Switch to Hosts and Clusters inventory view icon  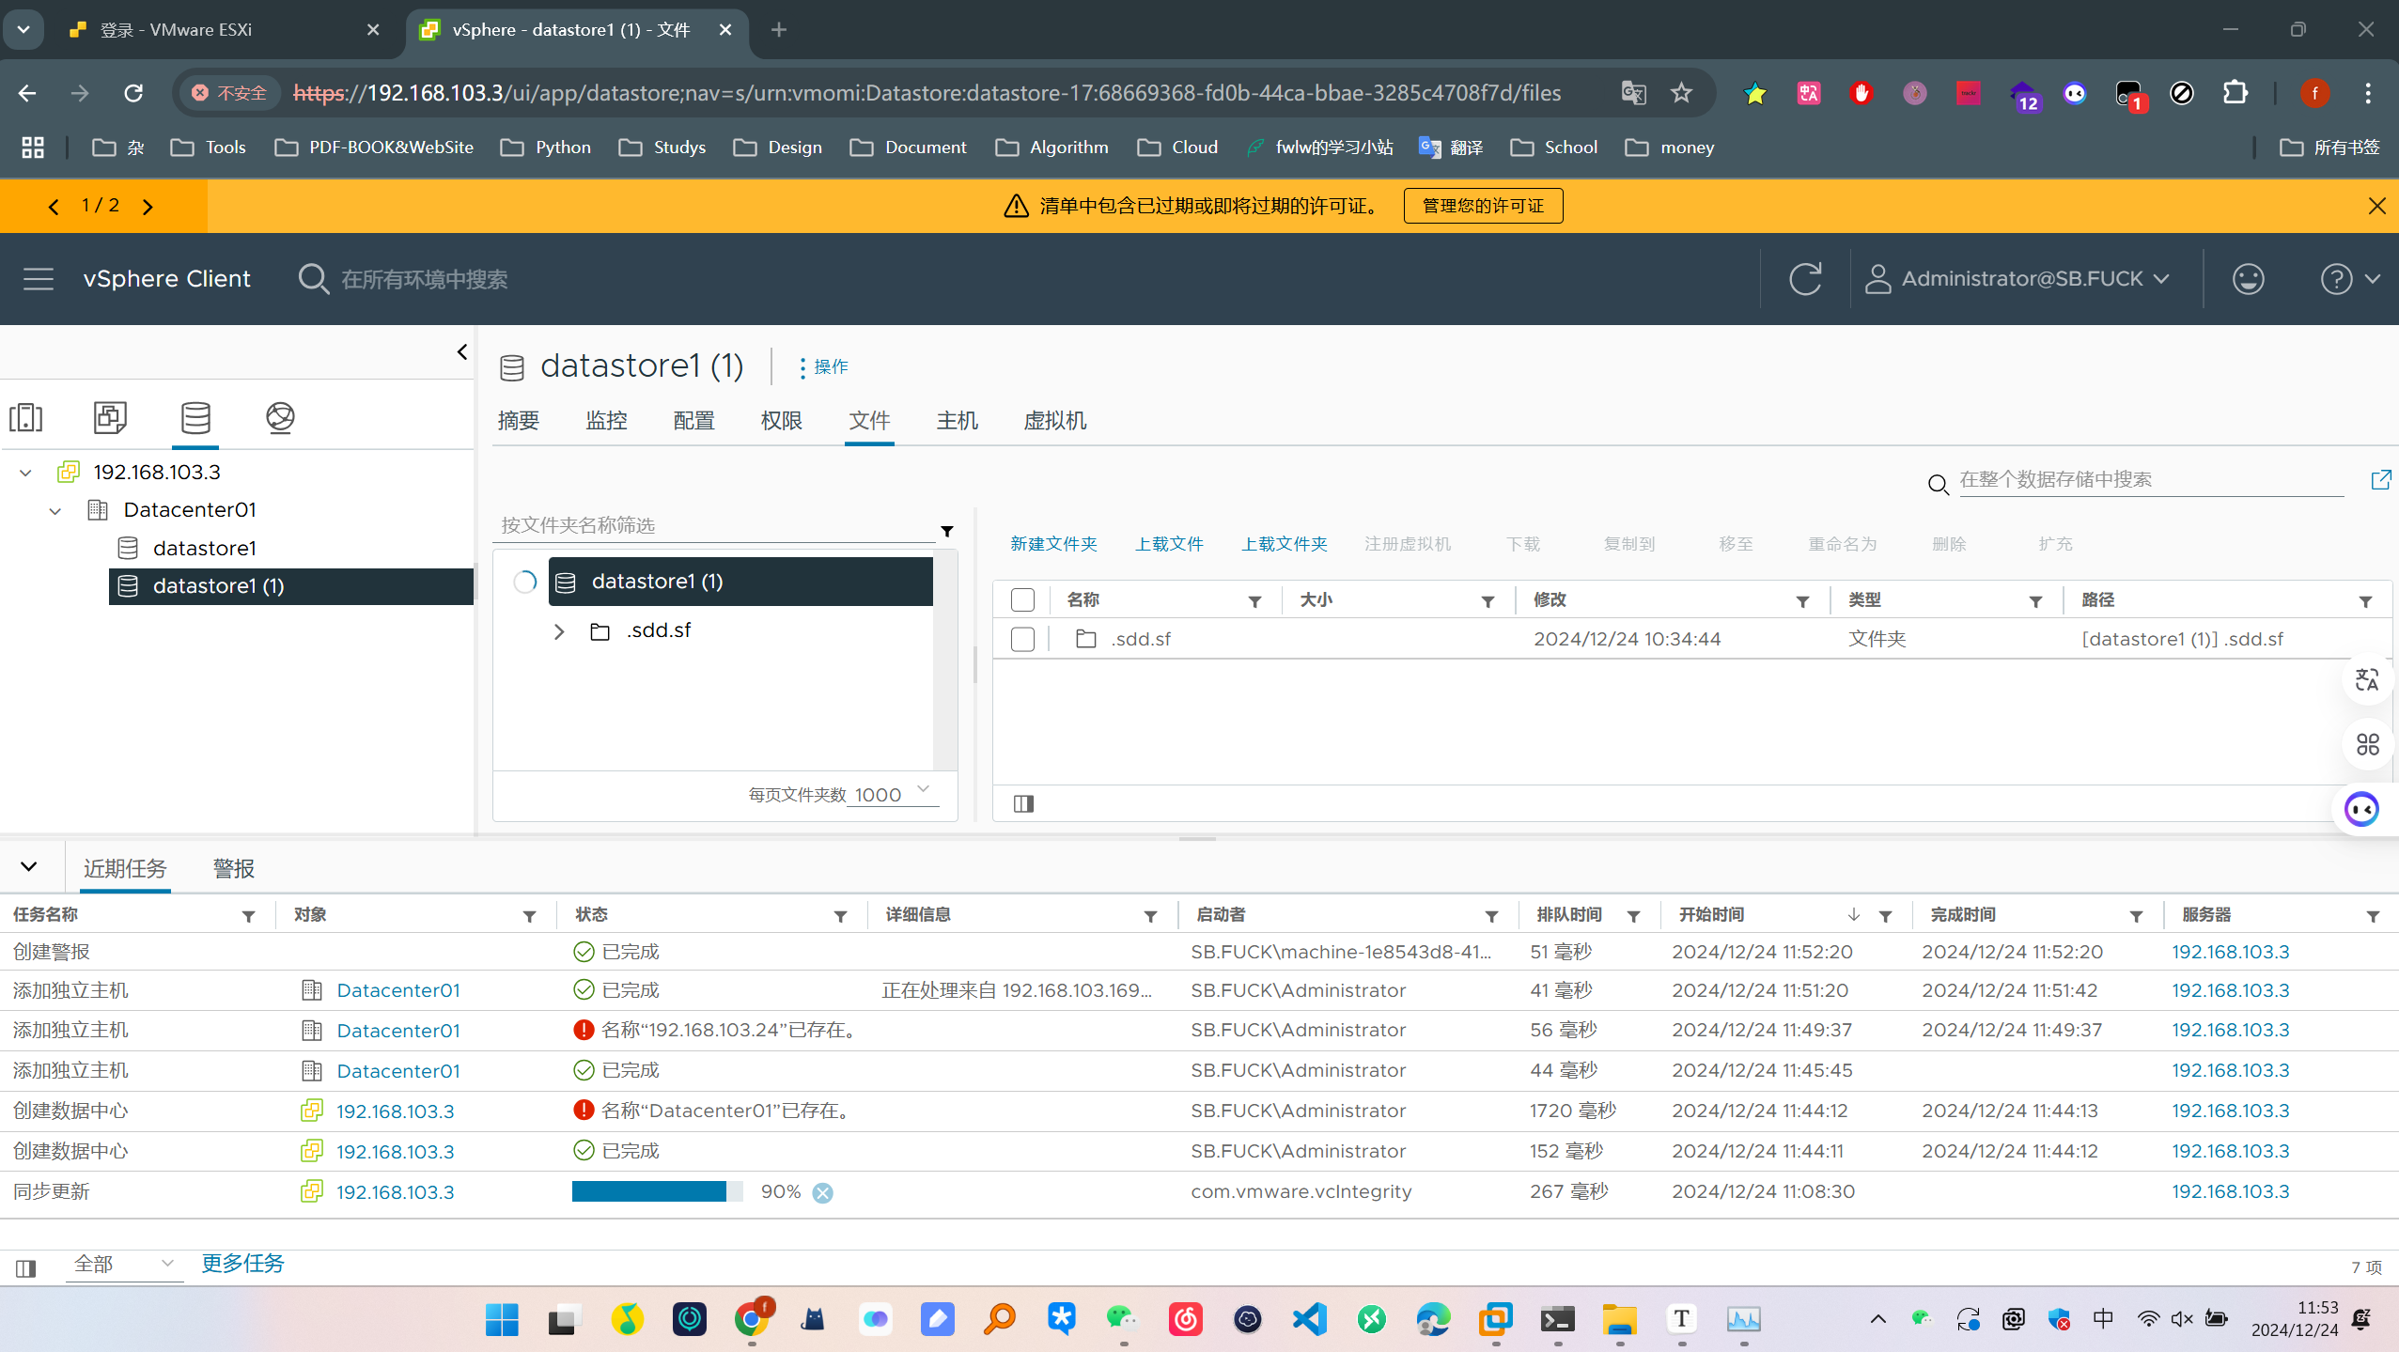[25, 417]
